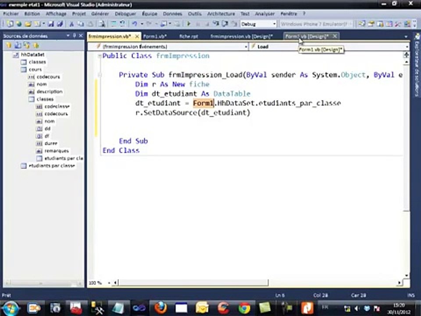Switch to the fiche.rpt tab
This screenshot has width=421, height=316.
189,36
